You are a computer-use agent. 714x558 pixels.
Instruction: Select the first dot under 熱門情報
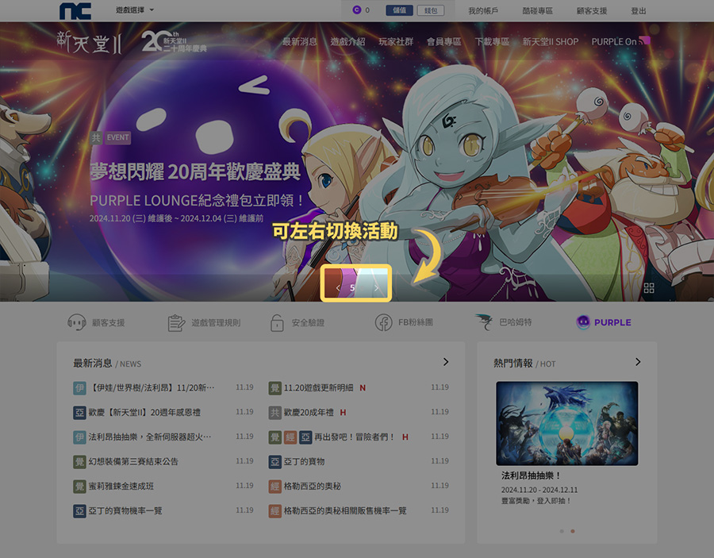tap(562, 530)
